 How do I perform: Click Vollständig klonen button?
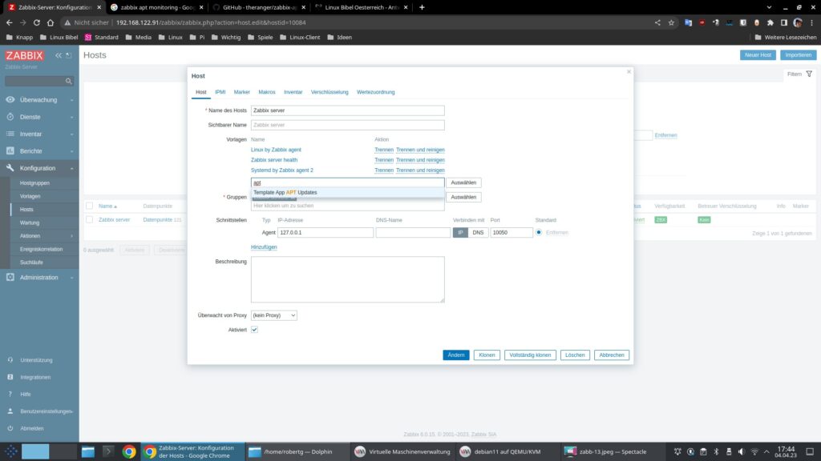pyautogui.click(x=531, y=355)
